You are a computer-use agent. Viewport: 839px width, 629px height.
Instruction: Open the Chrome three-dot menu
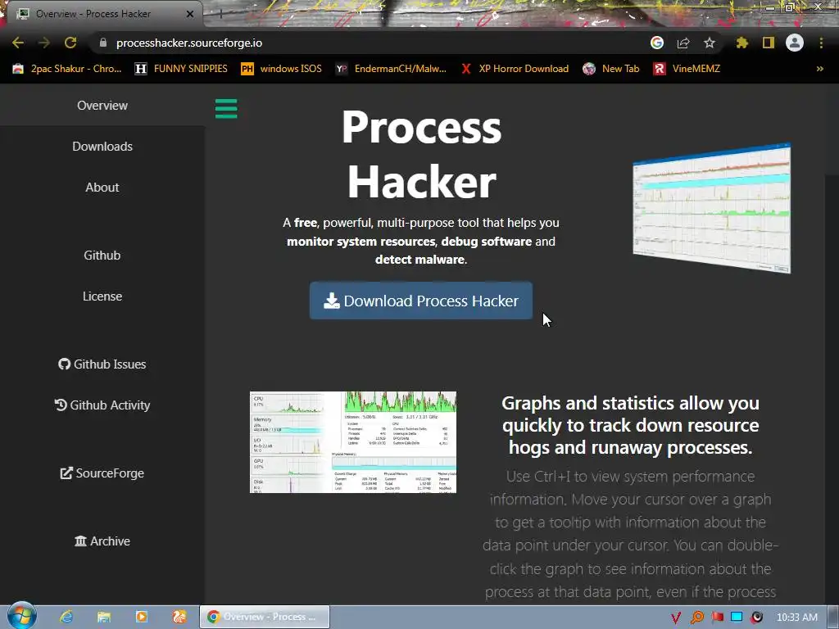(x=821, y=43)
